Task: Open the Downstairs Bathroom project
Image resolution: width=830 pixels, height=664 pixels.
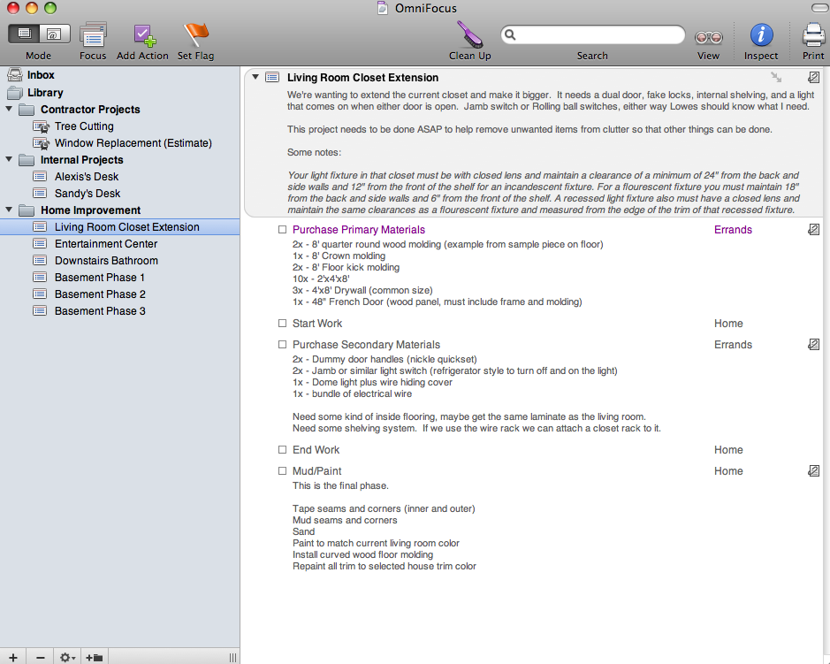Action: tap(106, 261)
